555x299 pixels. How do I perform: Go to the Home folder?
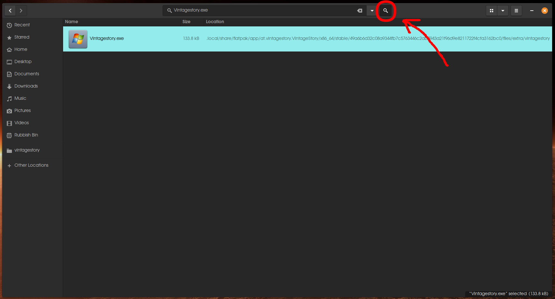coord(21,50)
